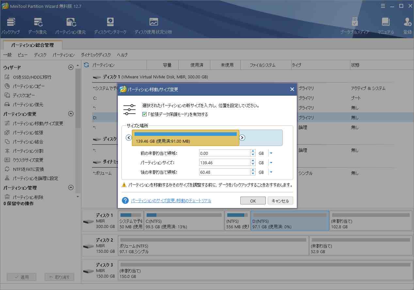Viewport: 414px width, 290px height.
Task: Collapse the パーティション変更 sidebar section
Action: [71, 114]
